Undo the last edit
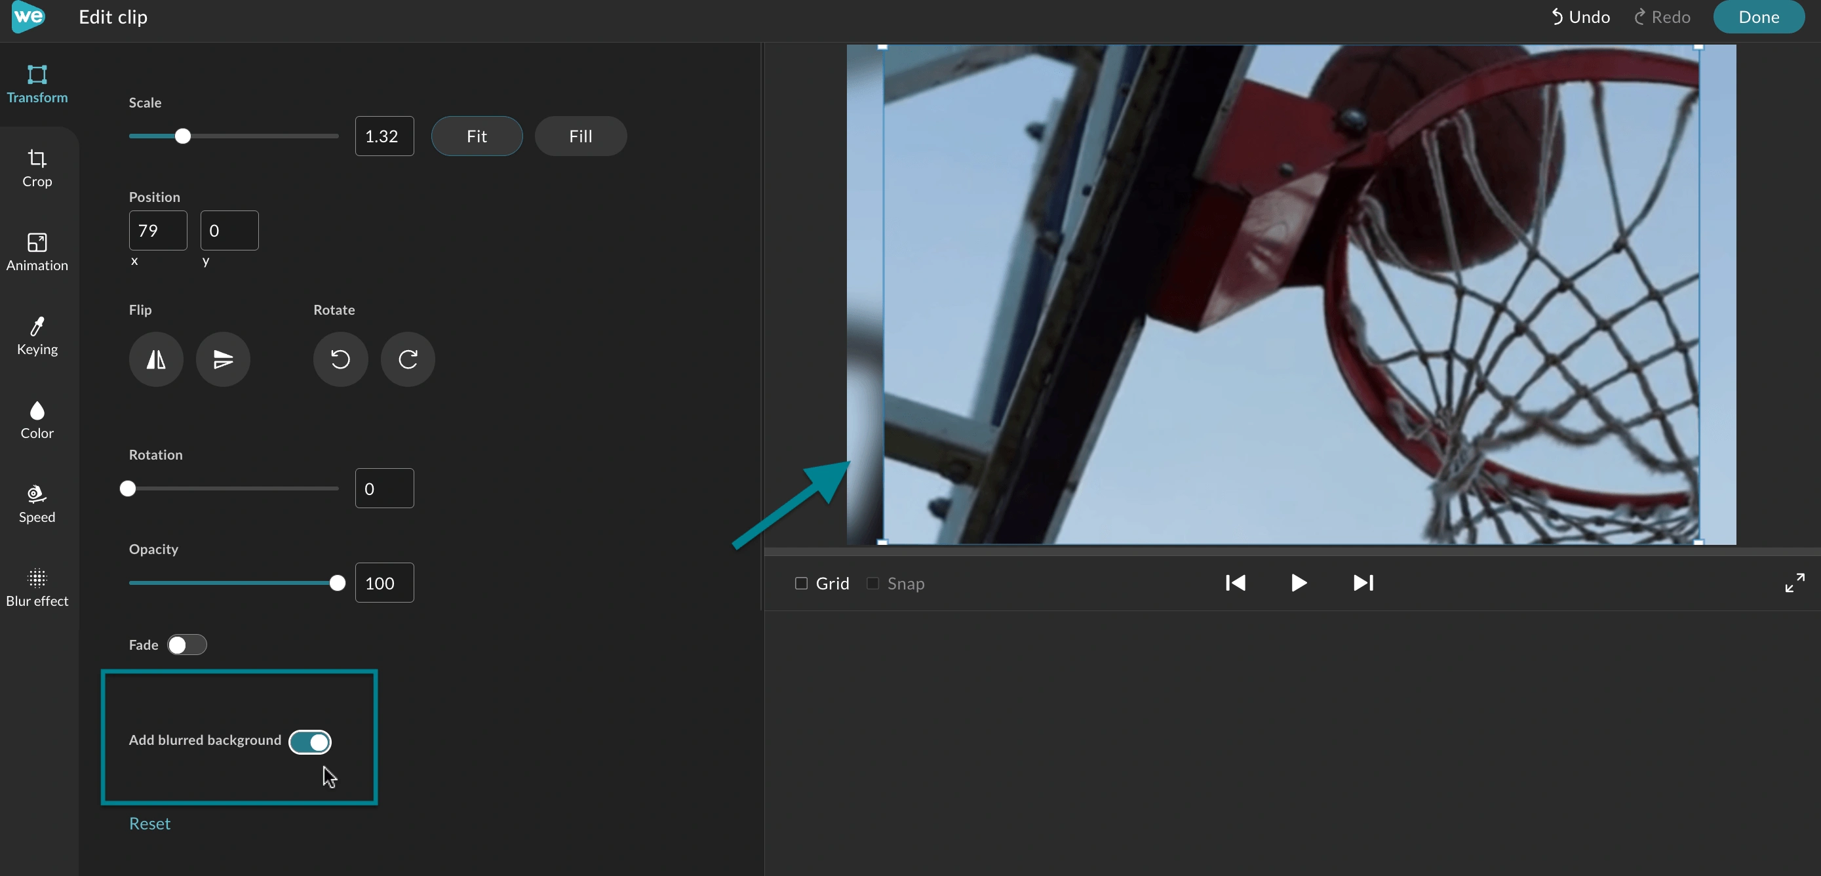Screen dimensions: 1821x876 tap(1580, 17)
